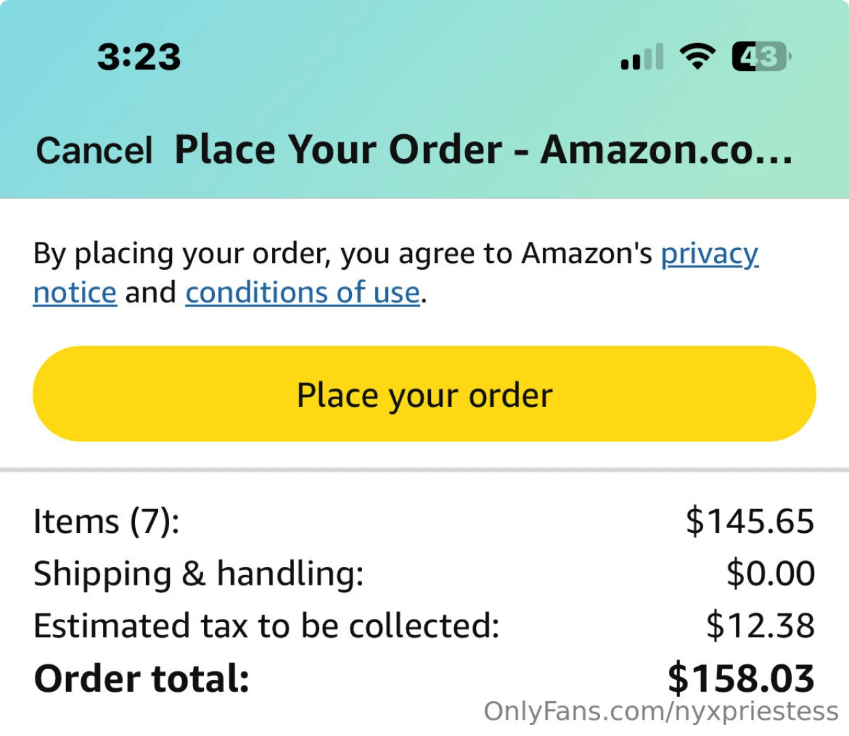The width and height of the screenshot is (849, 736).
Task: Tap the cellular signal strength icon
Action: click(x=642, y=57)
